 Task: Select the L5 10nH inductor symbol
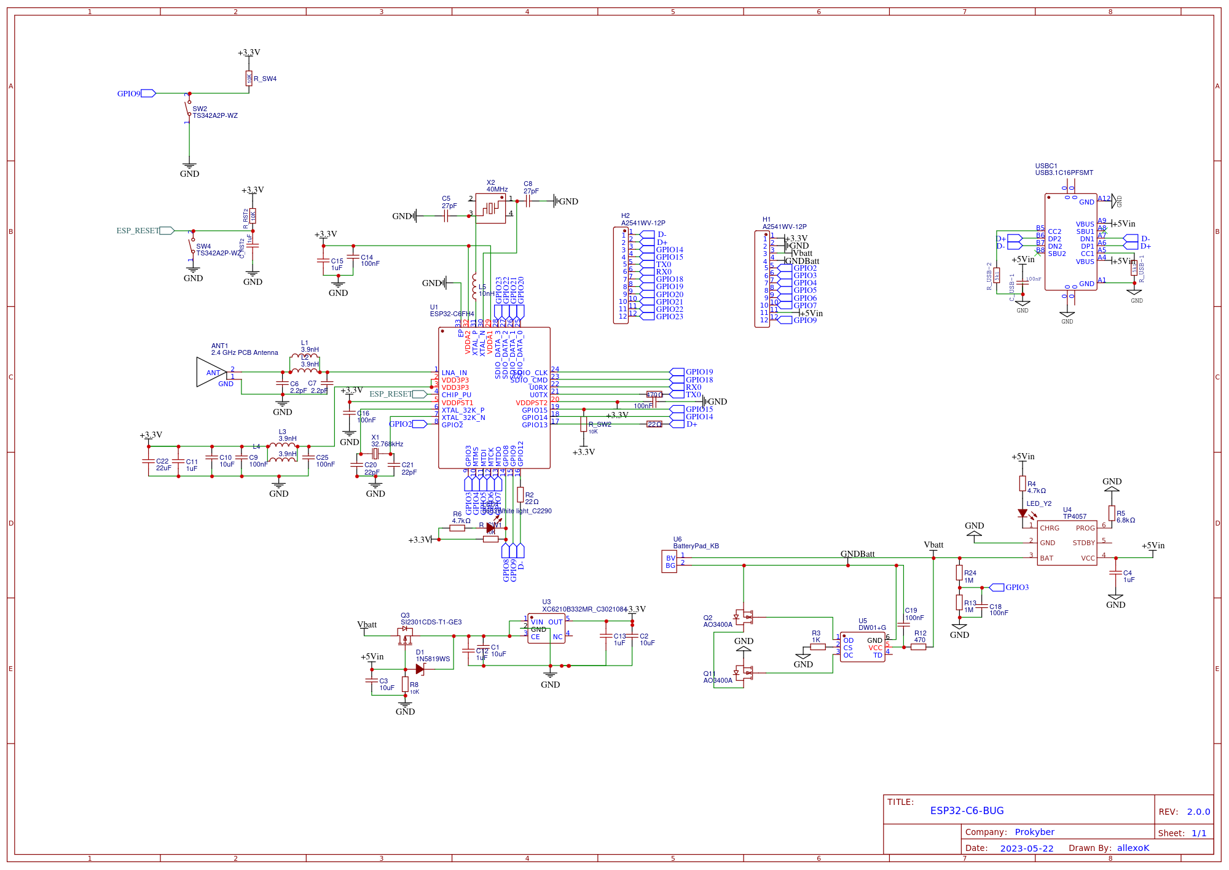[x=474, y=286]
